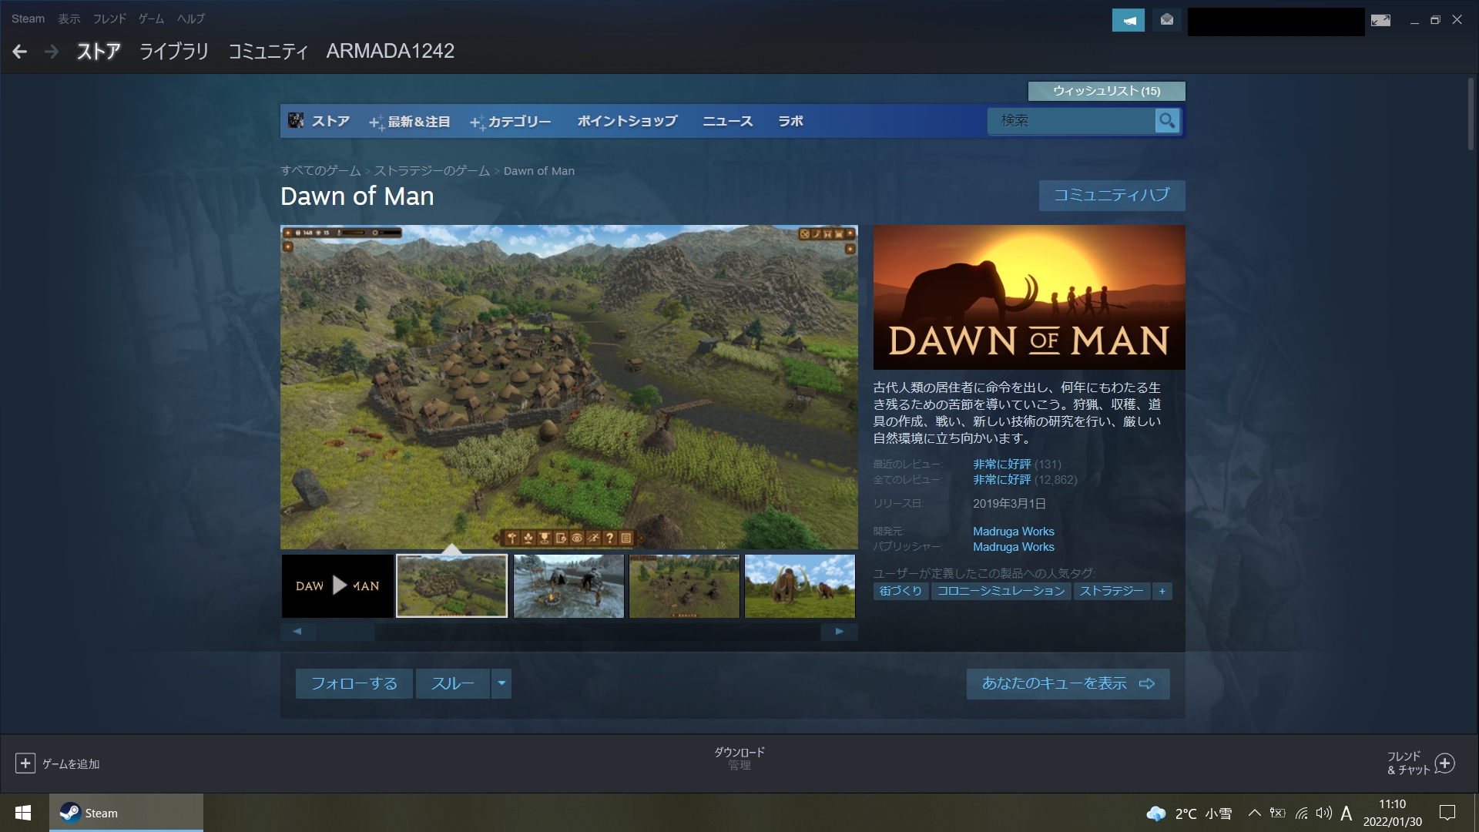This screenshot has height=832, width=1479.
Task: Open the ゲーム (Games) menu
Action: click(x=151, y=18)
